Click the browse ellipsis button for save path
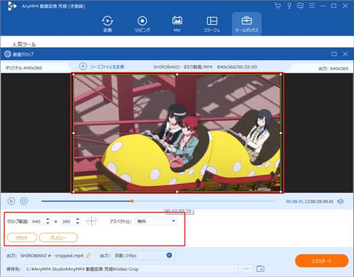354x277 pixels. (246, 269)
